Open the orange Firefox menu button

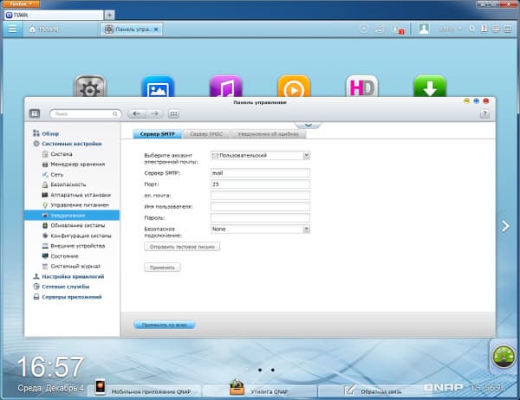[21, 3]
